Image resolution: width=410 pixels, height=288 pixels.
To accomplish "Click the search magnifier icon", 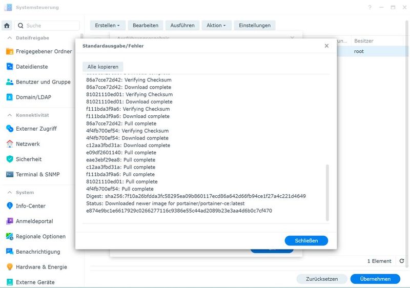I will (x=20, y=26).
